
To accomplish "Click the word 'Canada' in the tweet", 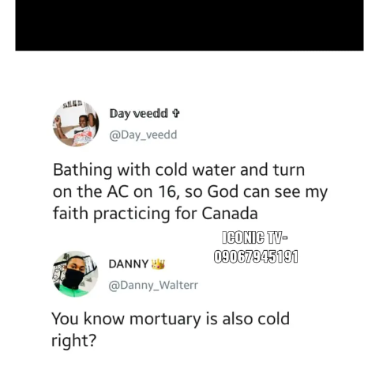I will click(x=230, y=213).
